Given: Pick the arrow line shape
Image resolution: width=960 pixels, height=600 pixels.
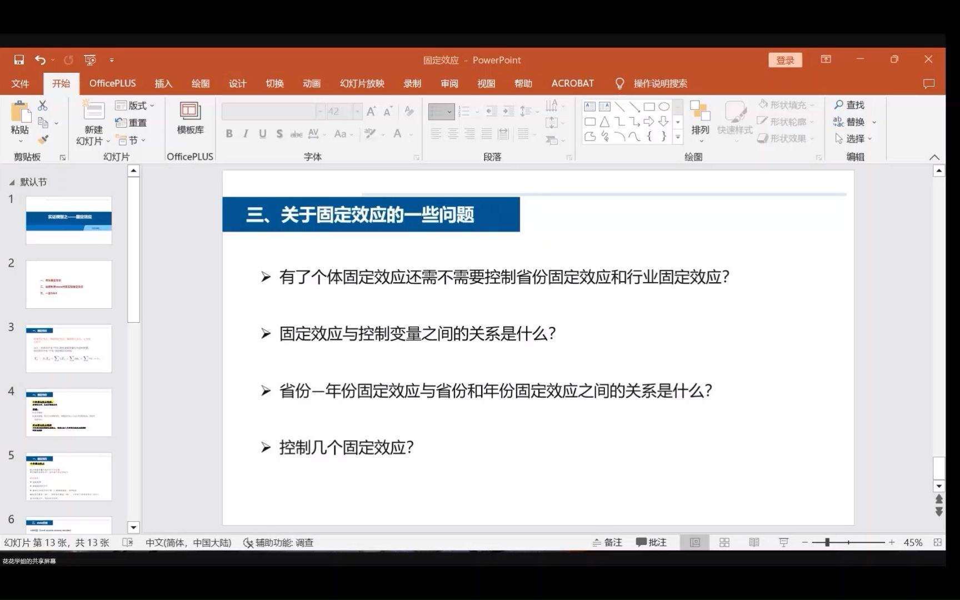Looking at the screenshot, I should [635, 107].
